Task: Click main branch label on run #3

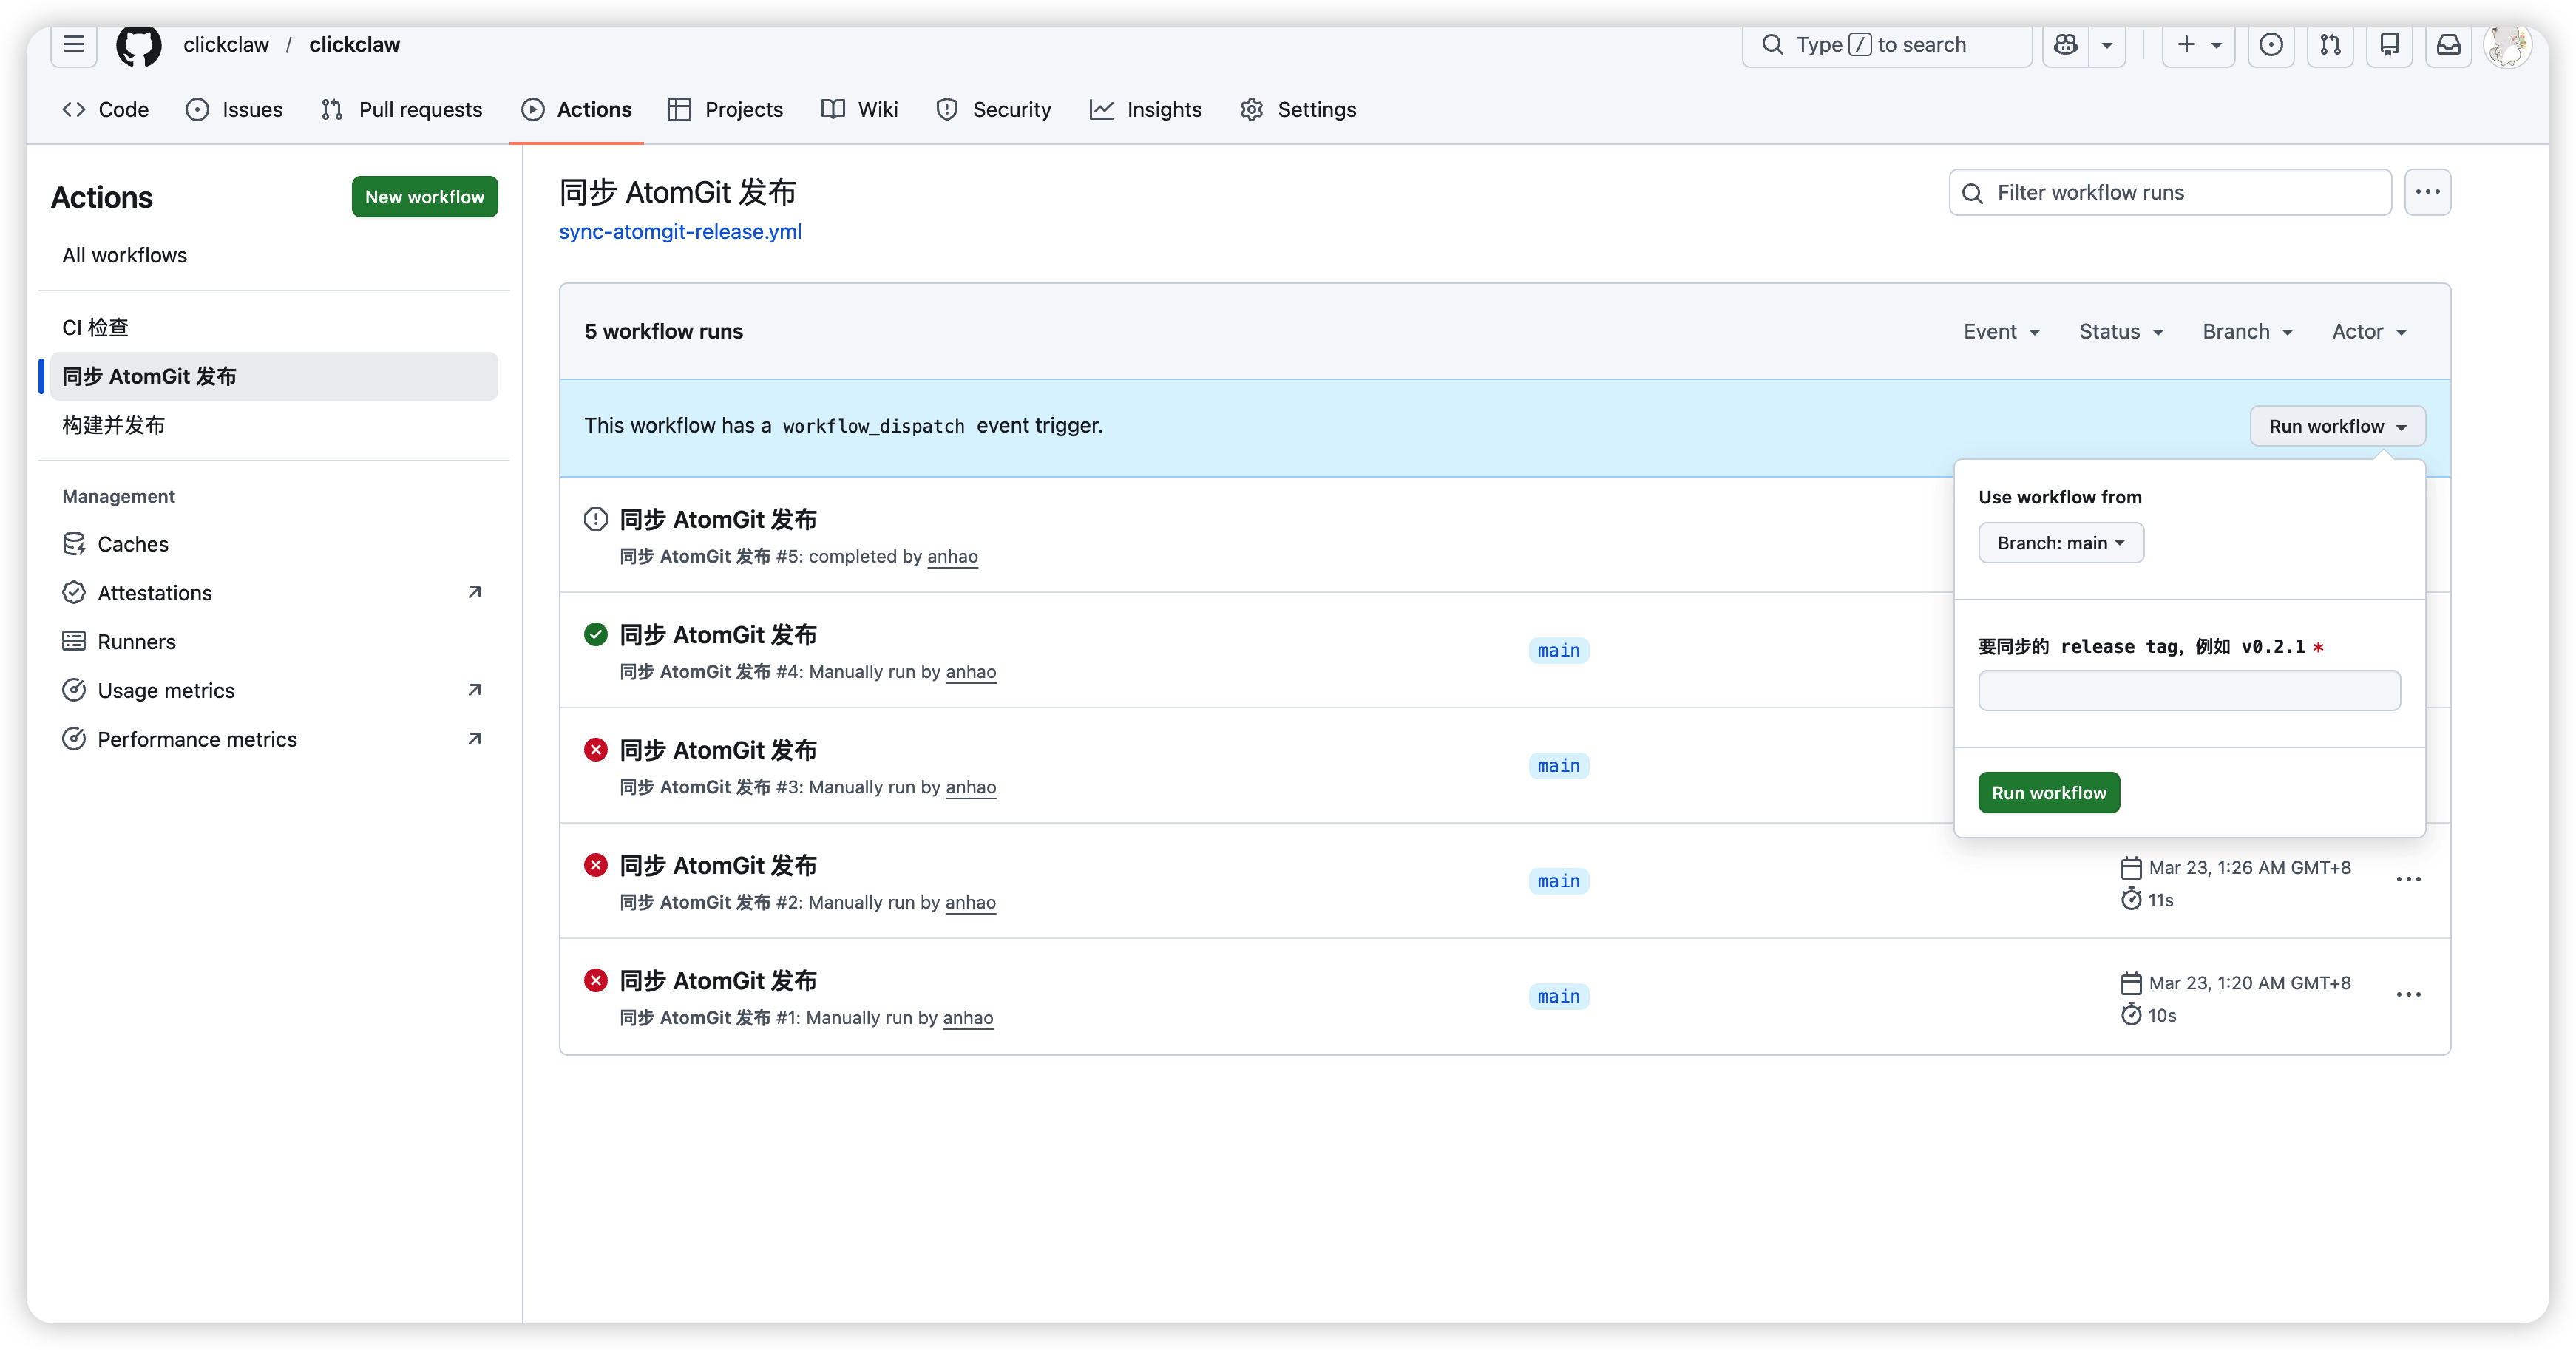Action: (1559, 766)
